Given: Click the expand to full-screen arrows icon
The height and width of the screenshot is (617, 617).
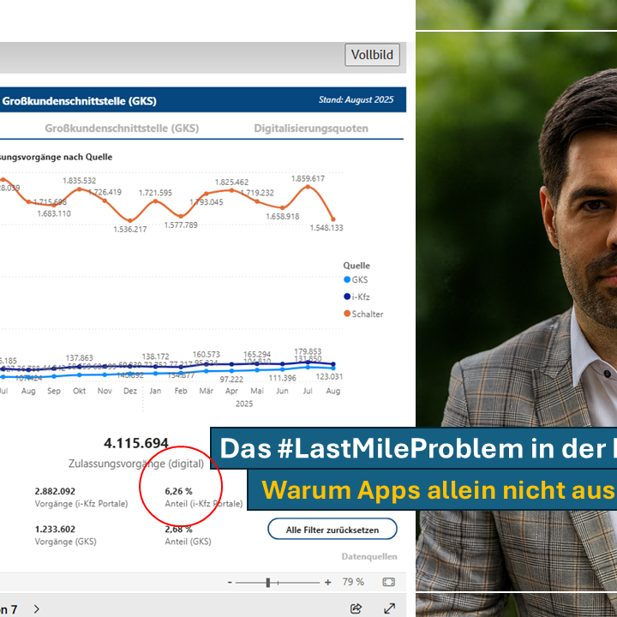Looking at the screenshot, I should (x=388, y=608).
